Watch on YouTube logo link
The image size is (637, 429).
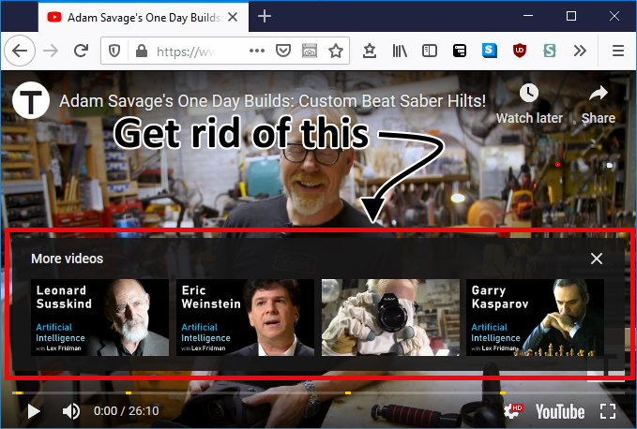point(560,411)
